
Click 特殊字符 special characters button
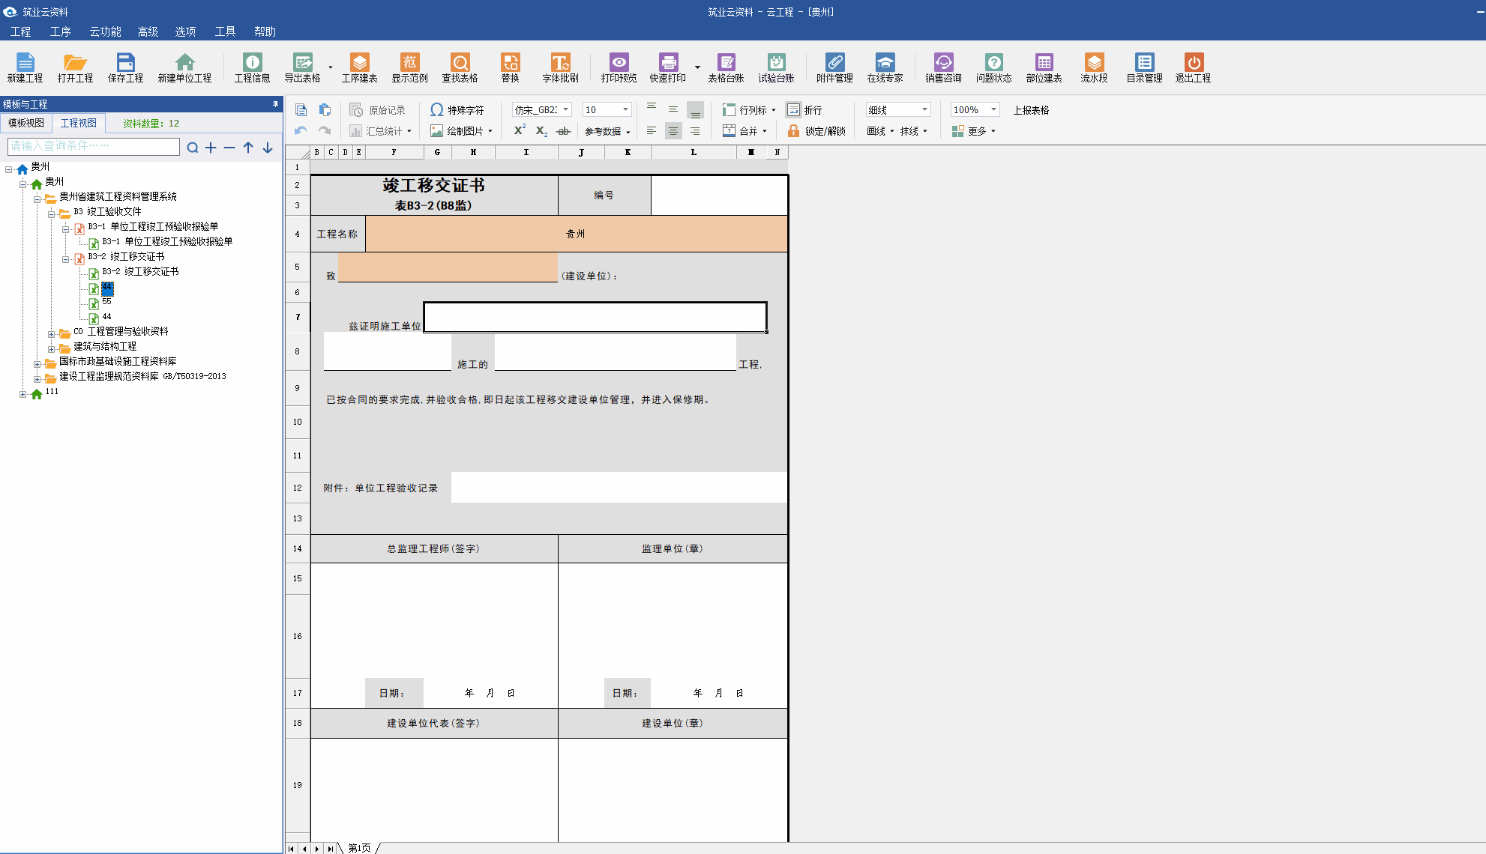coord(457,110)
